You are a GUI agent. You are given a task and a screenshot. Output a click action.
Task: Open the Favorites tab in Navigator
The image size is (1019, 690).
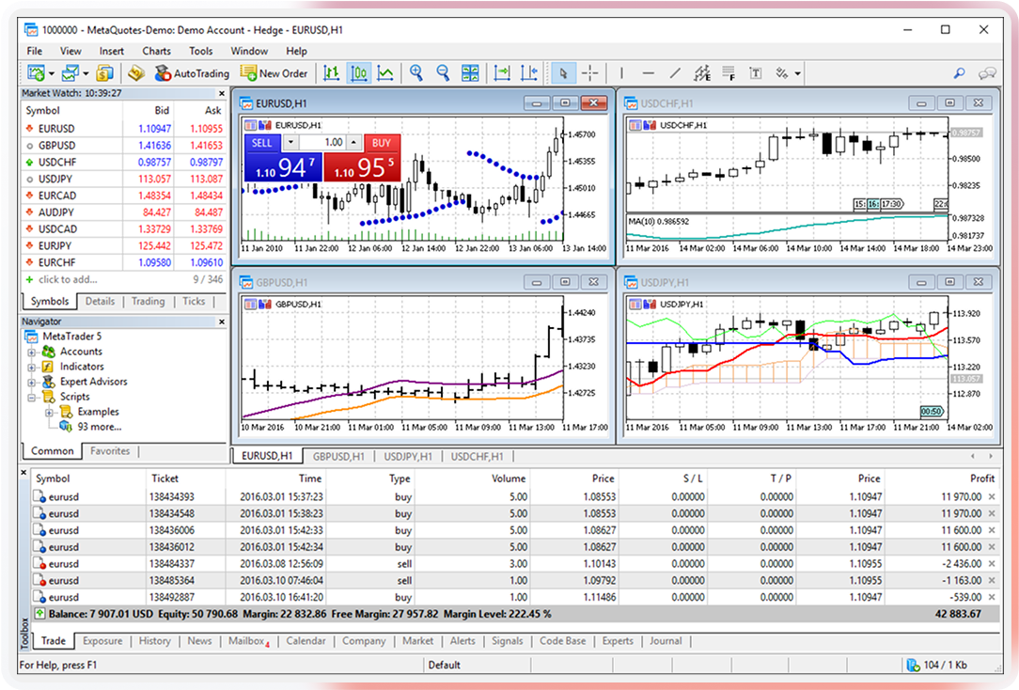click(x=110, y=451)
